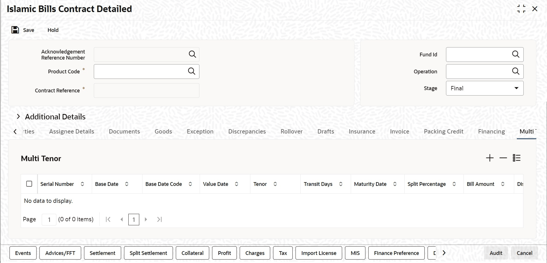Open the Charges screen

click(x=255, y=253)
